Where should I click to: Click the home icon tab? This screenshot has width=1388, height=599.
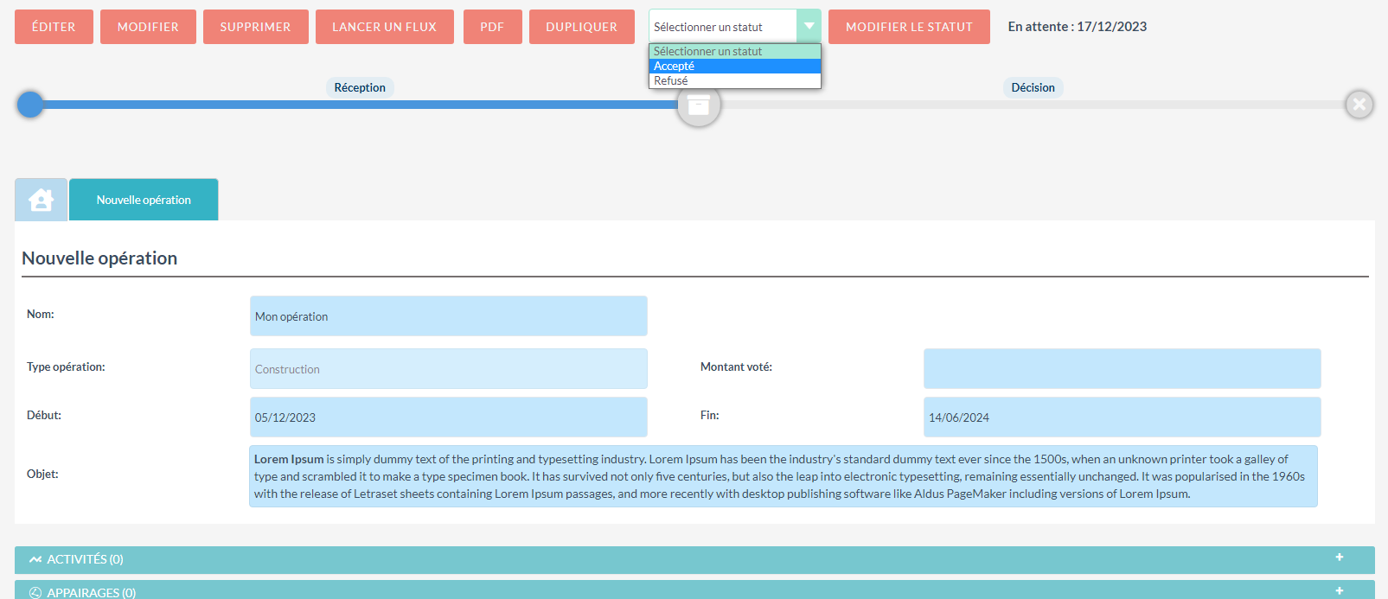coord(41,200)
